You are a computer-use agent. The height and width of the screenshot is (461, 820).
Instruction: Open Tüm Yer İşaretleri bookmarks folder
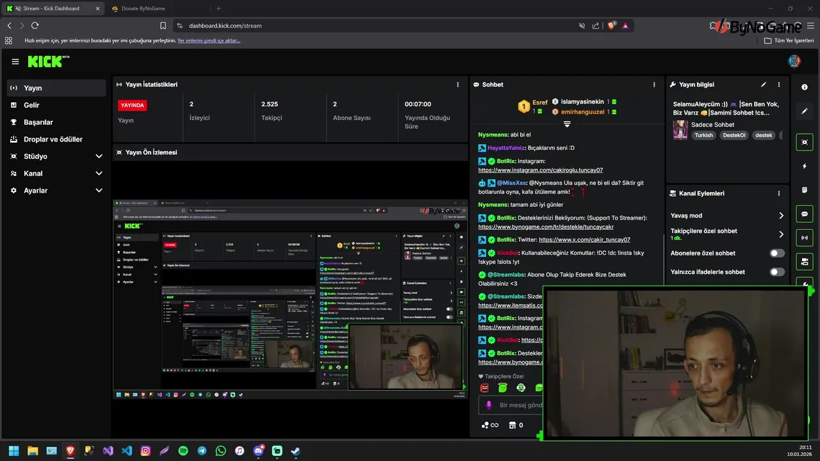pyautogui.click(x=789, y=40)
